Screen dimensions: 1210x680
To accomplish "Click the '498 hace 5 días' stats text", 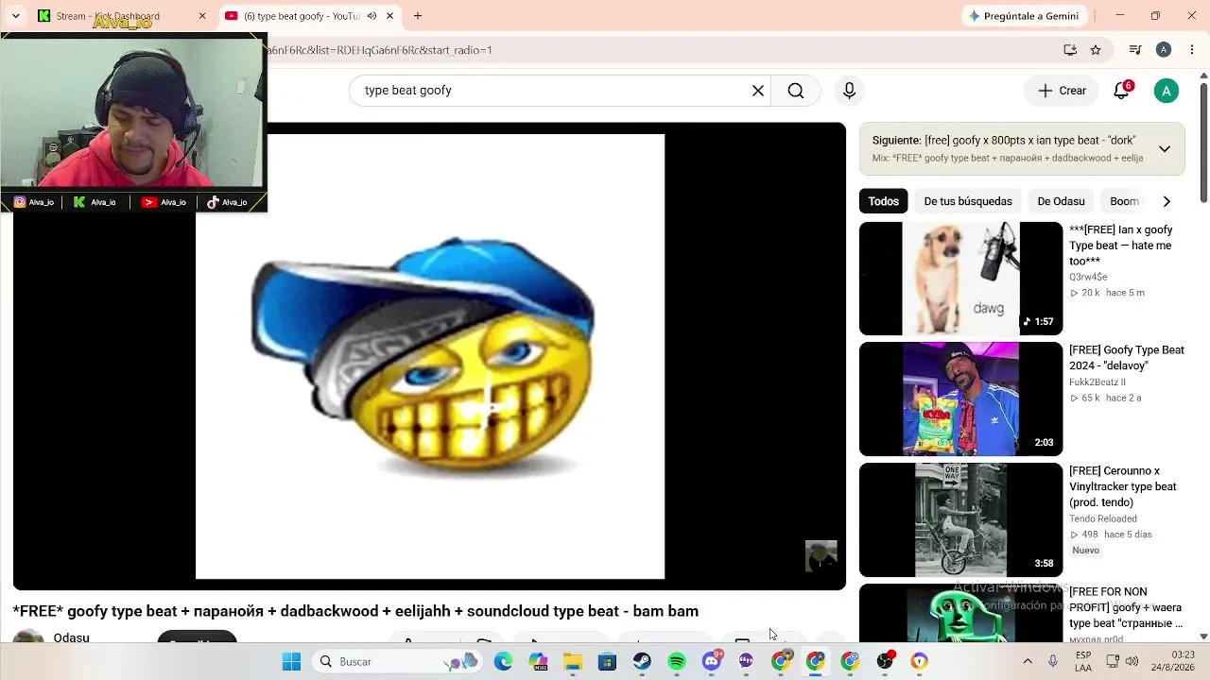I will (1111, 535).
